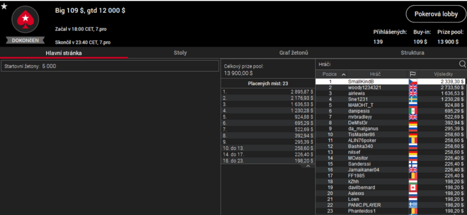Select player ALIN76poker

(x=390, y=140)
